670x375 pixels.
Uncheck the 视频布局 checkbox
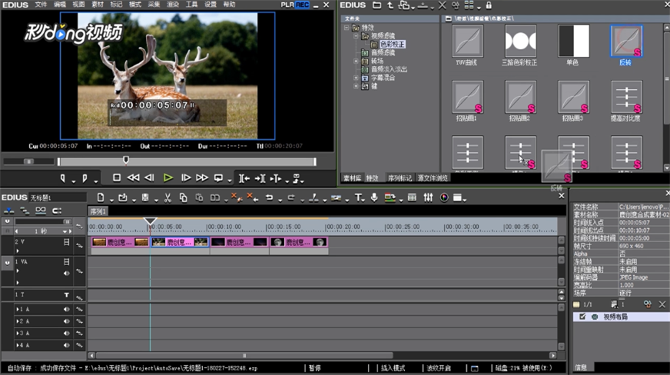point(582,317)
